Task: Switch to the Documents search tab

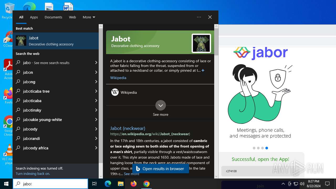Action: click(53, 17)
